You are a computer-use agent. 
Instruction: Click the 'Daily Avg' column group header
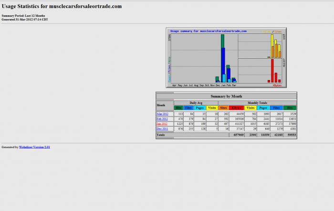point(196,103)
